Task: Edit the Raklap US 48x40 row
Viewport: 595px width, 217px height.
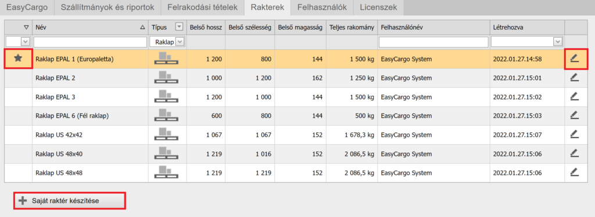Action: point(575,153)
